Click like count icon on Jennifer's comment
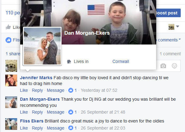 pos(71,90)
